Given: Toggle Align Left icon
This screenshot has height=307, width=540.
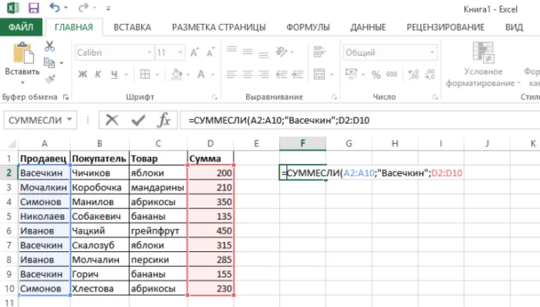Looking at the screenshot, I should (232, 74).
